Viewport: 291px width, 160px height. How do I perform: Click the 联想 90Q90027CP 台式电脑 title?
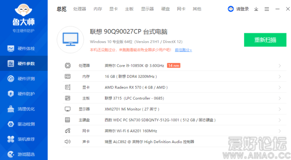click(129, 31)
